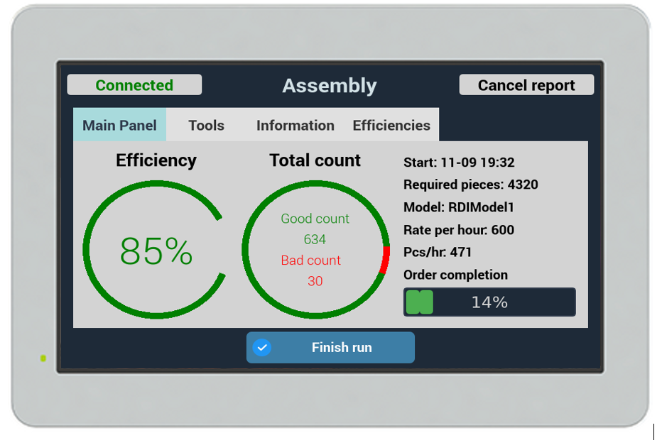Click the 14% order completion progress bar

click(x=489, y=302)
